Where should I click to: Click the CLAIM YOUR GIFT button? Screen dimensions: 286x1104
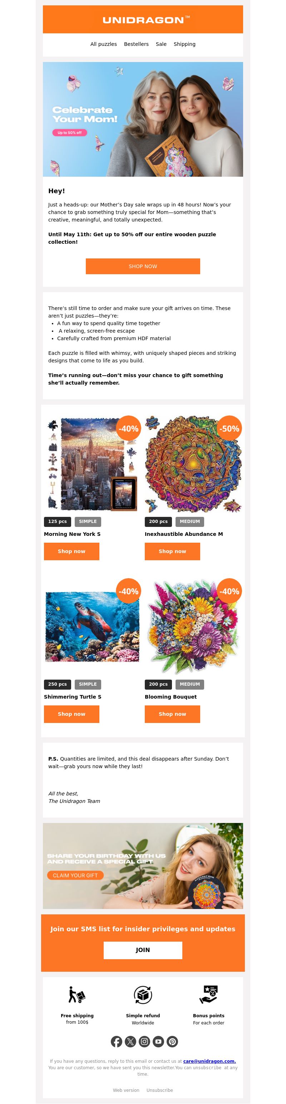point(75,875)
